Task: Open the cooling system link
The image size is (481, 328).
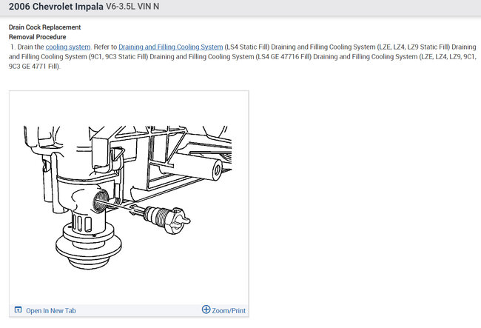Action: click(68, 47)
